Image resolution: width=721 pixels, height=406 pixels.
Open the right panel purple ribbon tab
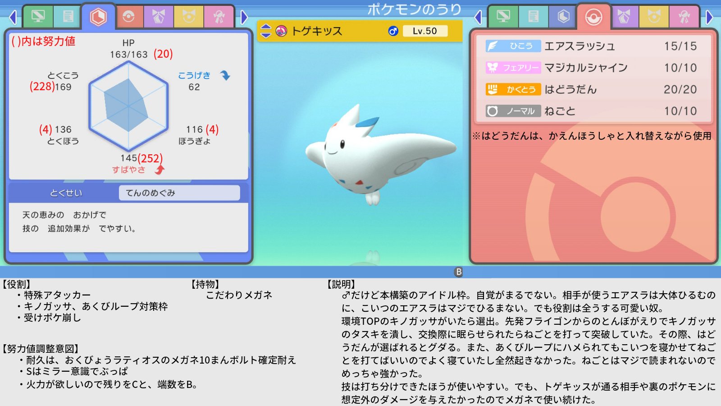tap(624, 17)
